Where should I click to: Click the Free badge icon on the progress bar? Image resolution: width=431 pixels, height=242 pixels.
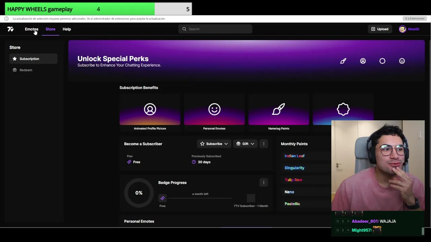pos(162,198)
